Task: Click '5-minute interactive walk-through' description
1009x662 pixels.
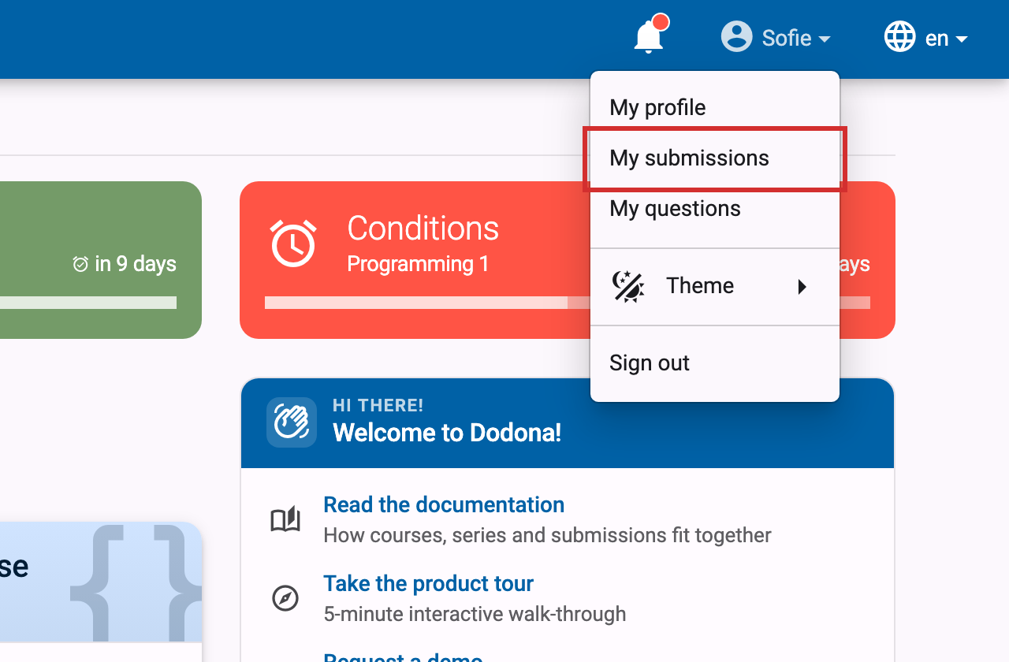Action: pos(475,614)
